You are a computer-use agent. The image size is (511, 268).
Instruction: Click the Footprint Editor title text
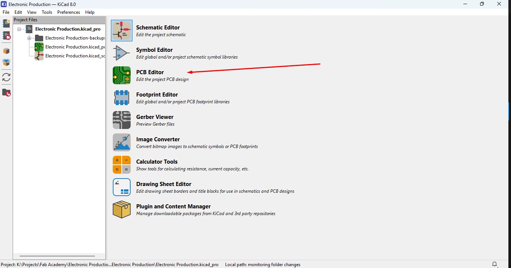157,95
